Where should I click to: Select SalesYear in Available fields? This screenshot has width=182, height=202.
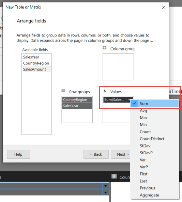tap(36, 57)
